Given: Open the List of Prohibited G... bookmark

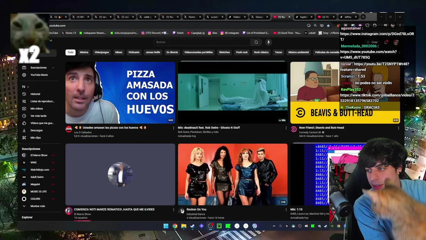Looking at the screenshot, I should (255, 33).
